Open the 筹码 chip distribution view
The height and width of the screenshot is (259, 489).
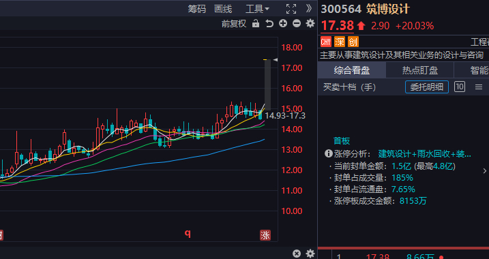coord(197,9)
